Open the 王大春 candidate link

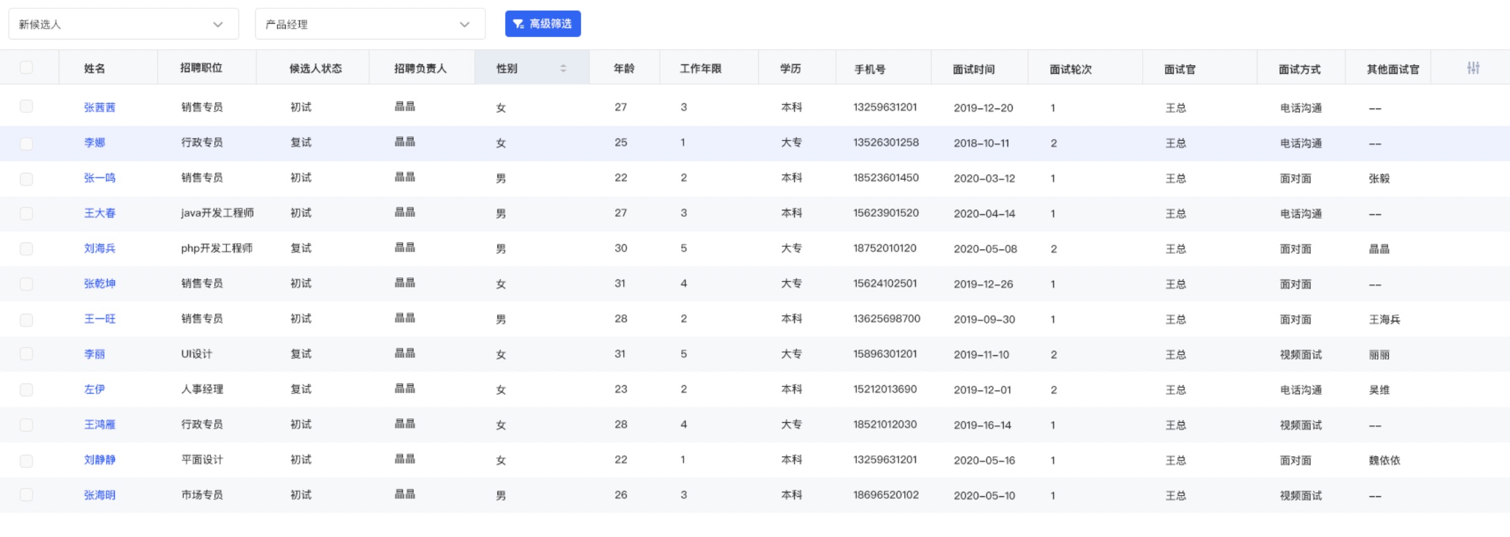tap(99, 213)
